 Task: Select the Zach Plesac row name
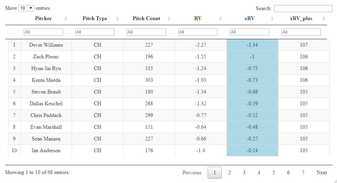(x=46, y=57)
